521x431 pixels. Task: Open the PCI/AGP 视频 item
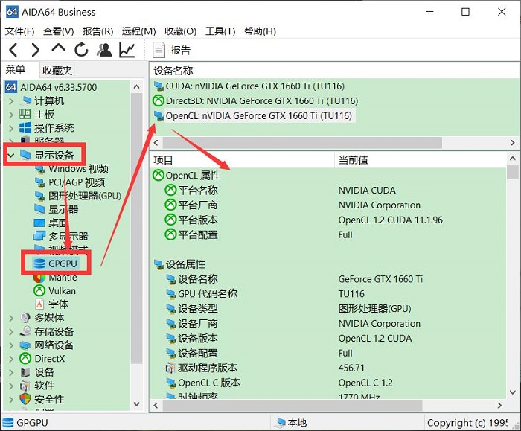coord(70,182)
